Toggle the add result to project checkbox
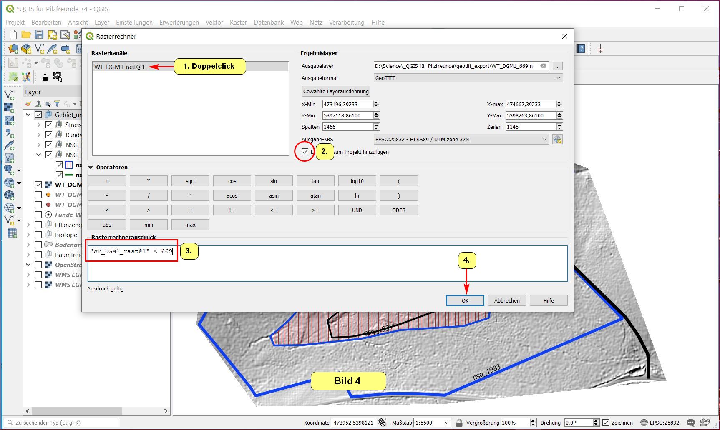Image resolution: width=720 pixels, height=430 pixels. [305, 152]
